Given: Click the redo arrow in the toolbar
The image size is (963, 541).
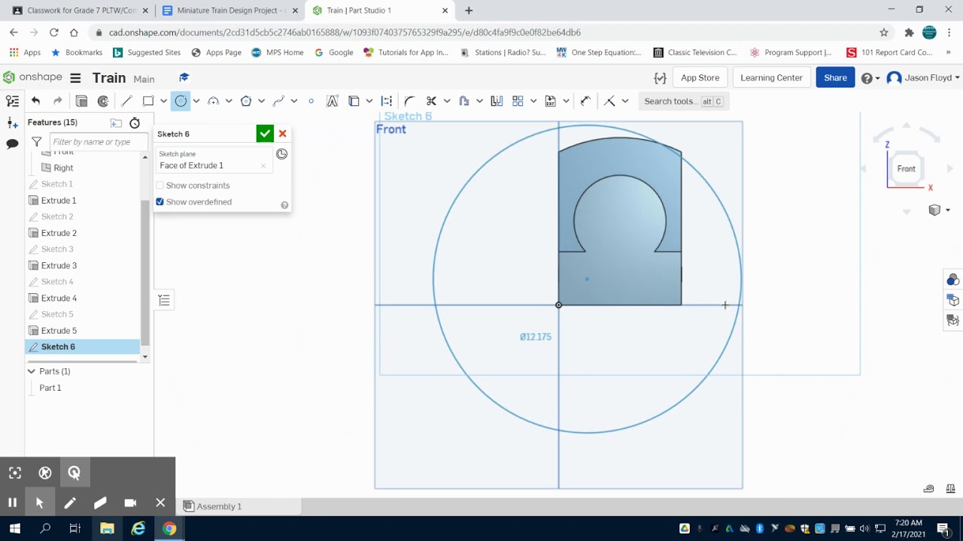Looking at the screenshot, I should [x=58, y=101].
